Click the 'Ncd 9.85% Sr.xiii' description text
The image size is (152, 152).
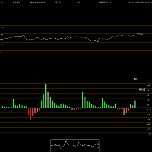[x=142, y=2]
